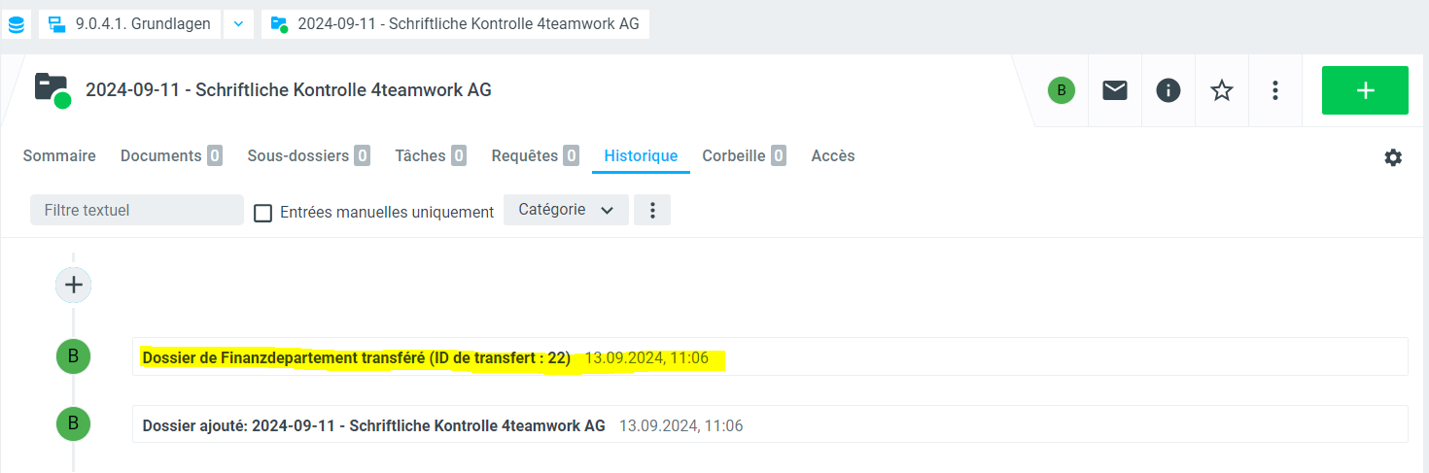Switch to the Tâches tab
Viewport: 1429px width, 473px height.
click(x=420, y=155)
